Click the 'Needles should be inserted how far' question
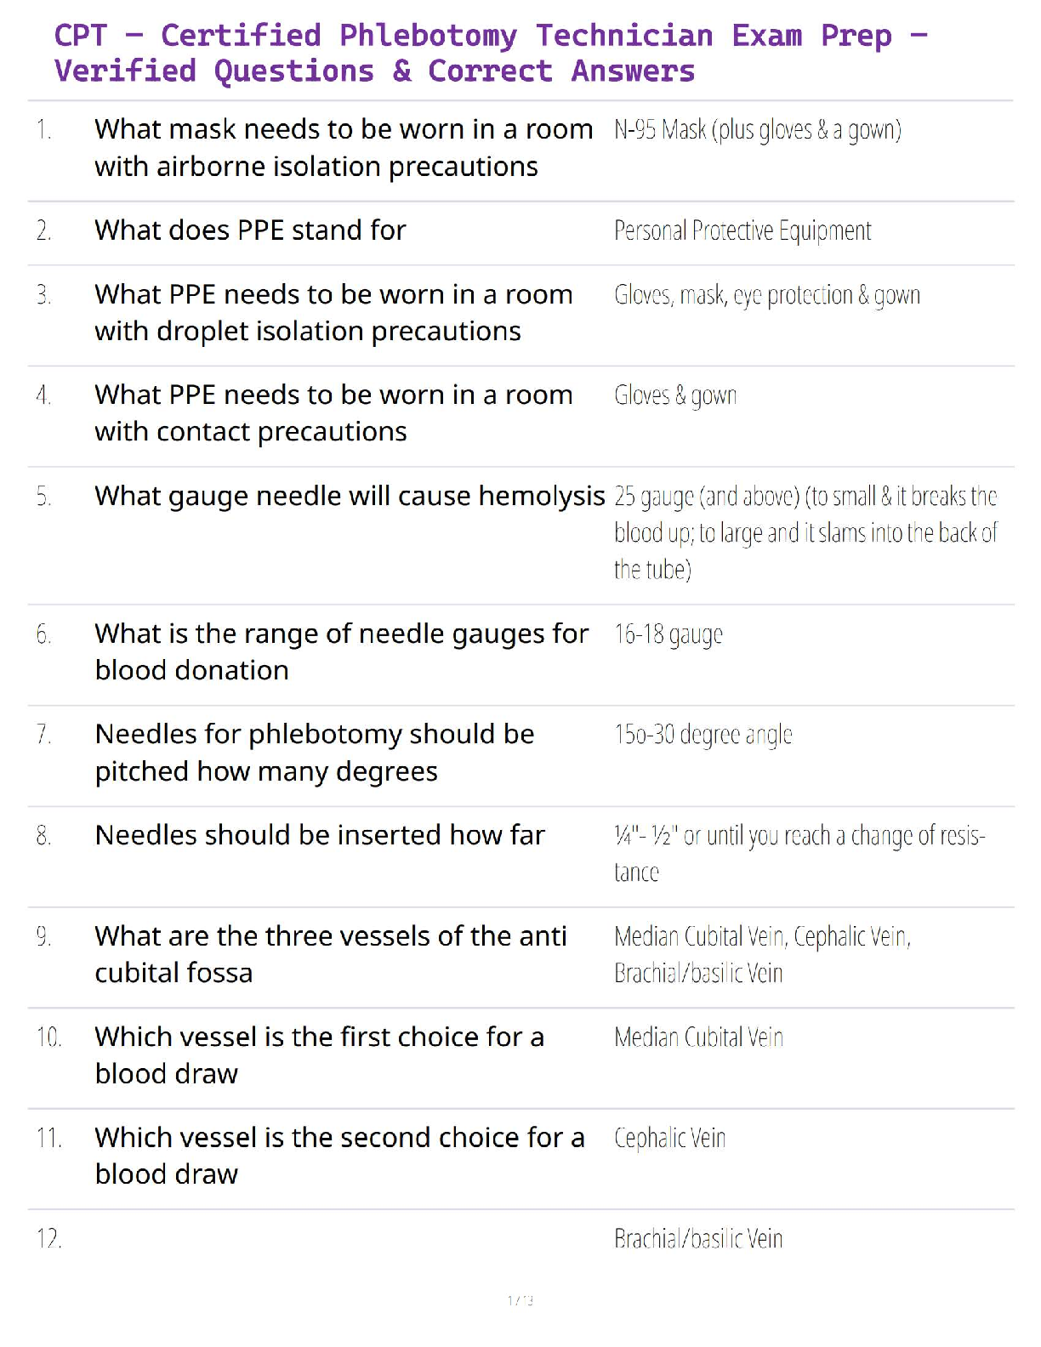The height and width of the screenshot is (1347, 1041). (x=320, y=835)
